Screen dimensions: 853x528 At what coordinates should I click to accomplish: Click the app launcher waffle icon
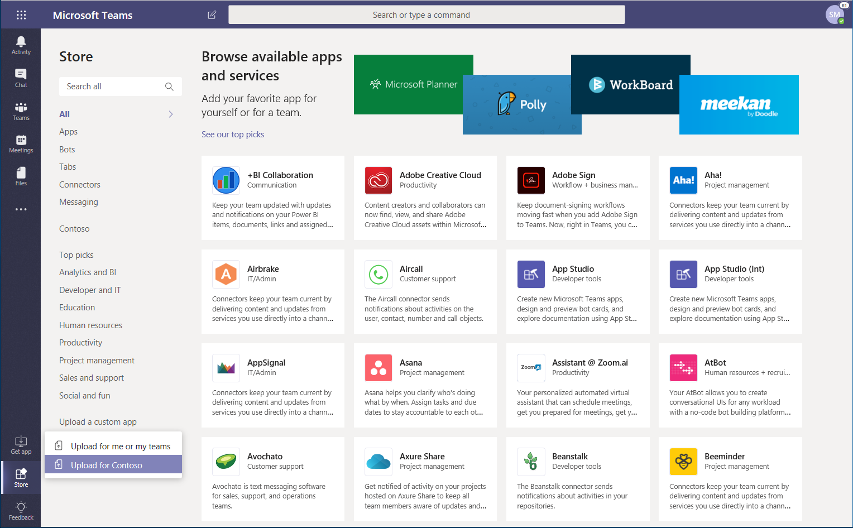pos(21,15)
